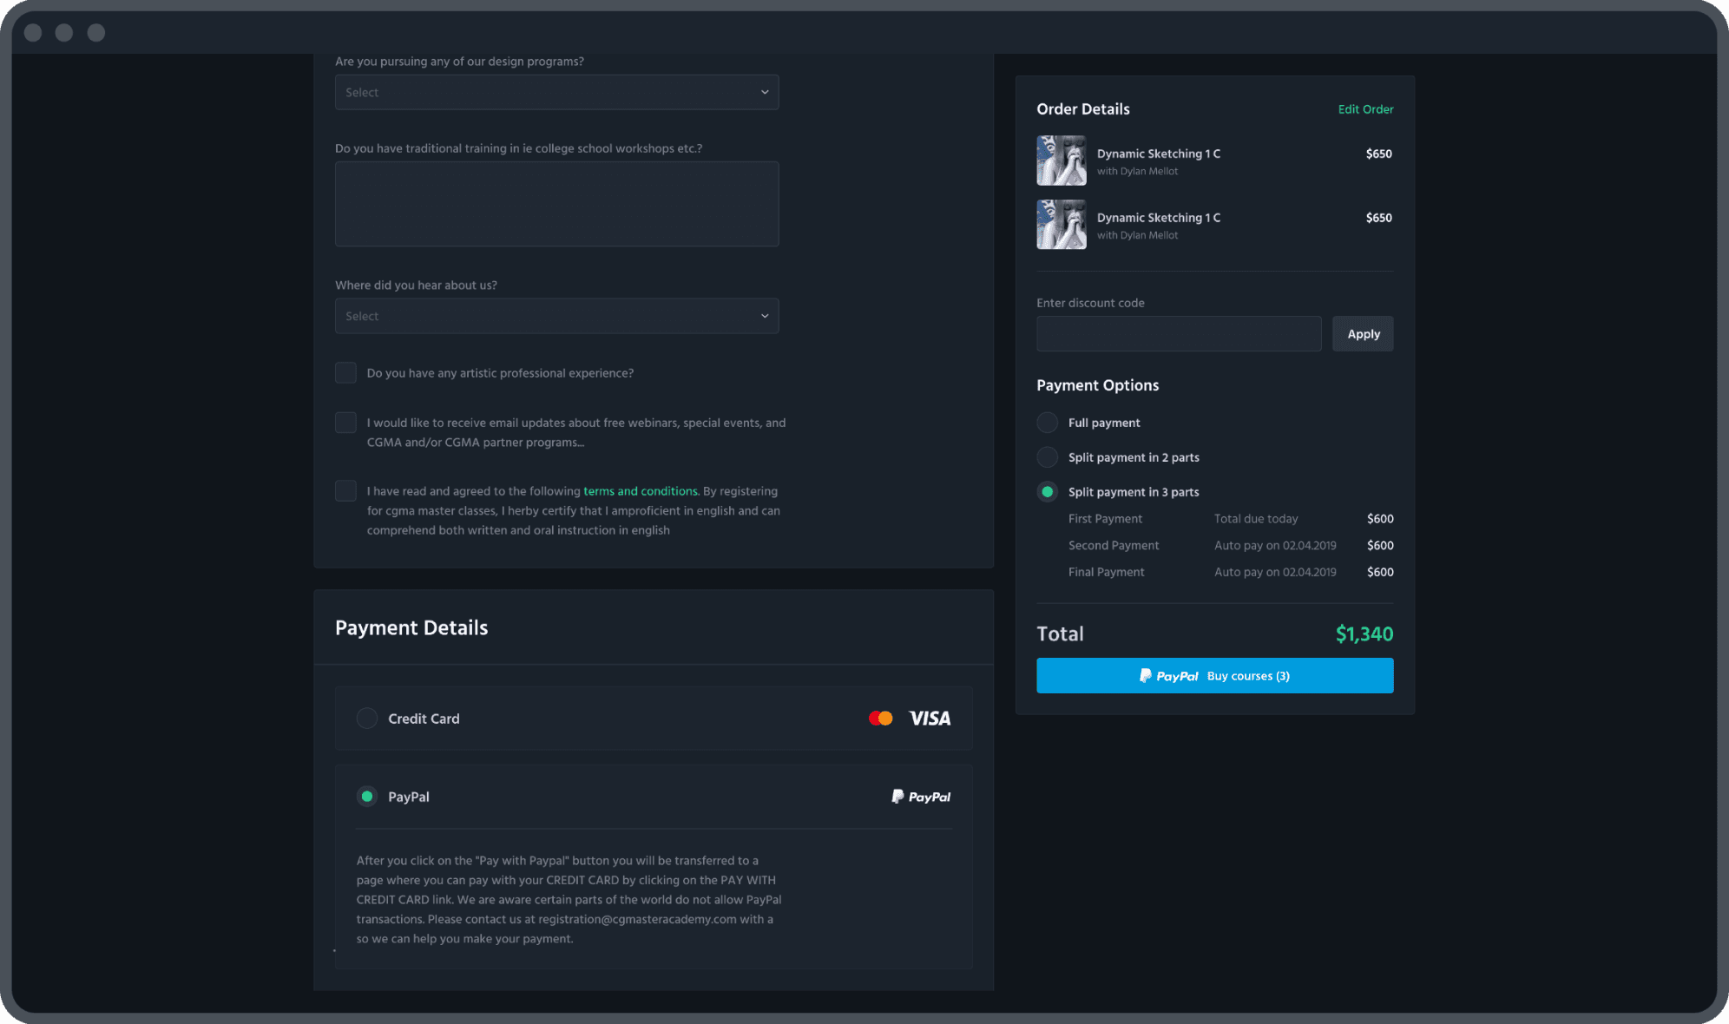Image resolution: width=1729 pixels, height=1024 pixels.
Task: Open the terms and conditions link
Action: pos(640,491)
